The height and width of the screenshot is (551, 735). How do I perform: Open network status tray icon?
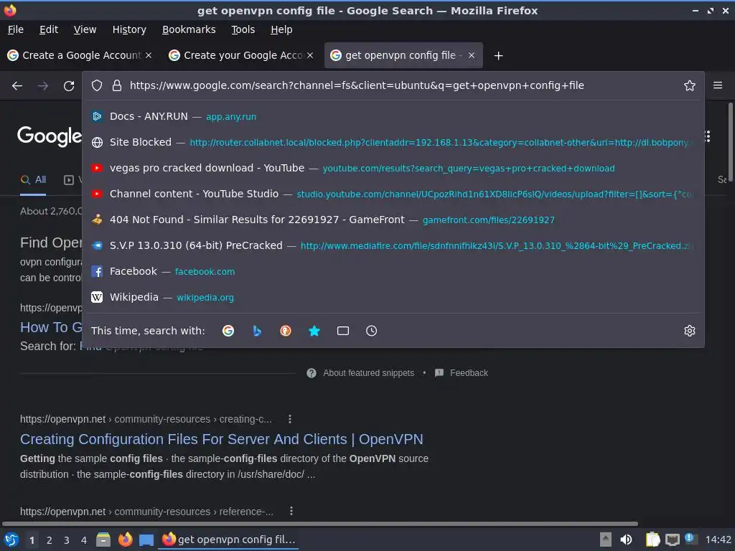[x=672, y=540]
